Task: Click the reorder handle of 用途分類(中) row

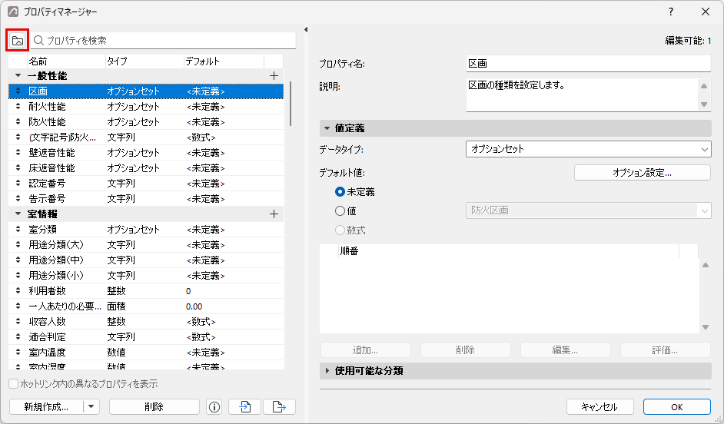Action: [x=18, y=260]
